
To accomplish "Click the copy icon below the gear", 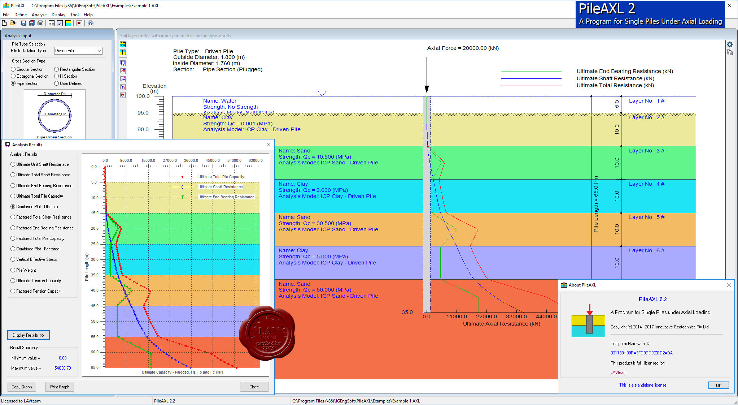I will pyautogui.click(x=730, y=53).
